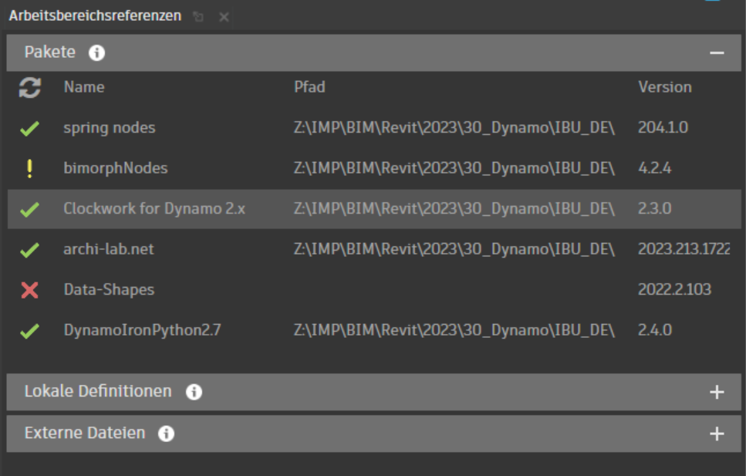Click the green checkmark for spring nodes

29,128
